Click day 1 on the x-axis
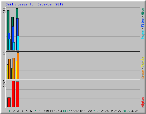Screen dimensions: 146x114 tap(9, 111)
